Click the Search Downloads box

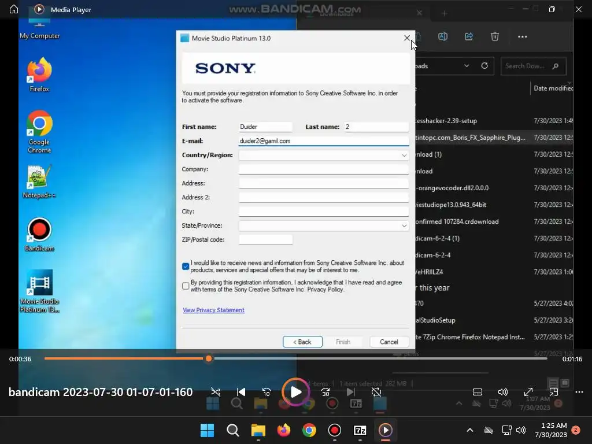pos(533,66)
